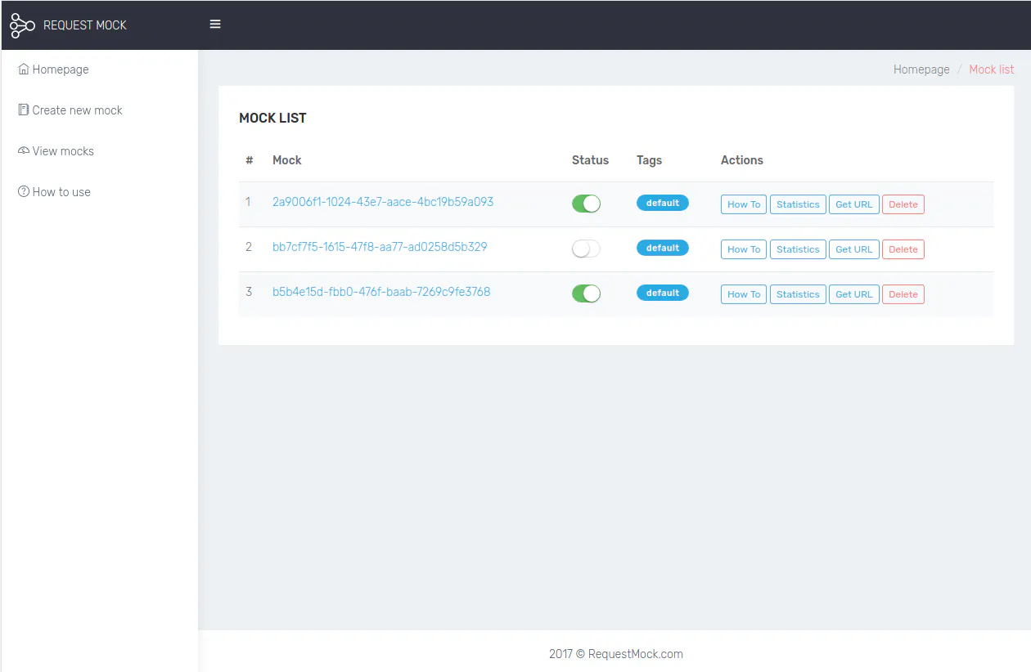Click the View mocks cloud icon
This screenshot has height=672, width=1031.
pyautogui.click(x=24, y=150)
